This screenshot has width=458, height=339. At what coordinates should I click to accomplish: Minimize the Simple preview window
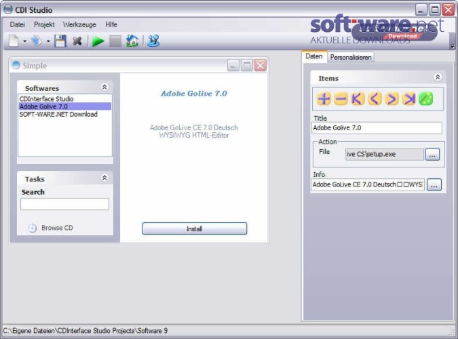pos(233,65)
